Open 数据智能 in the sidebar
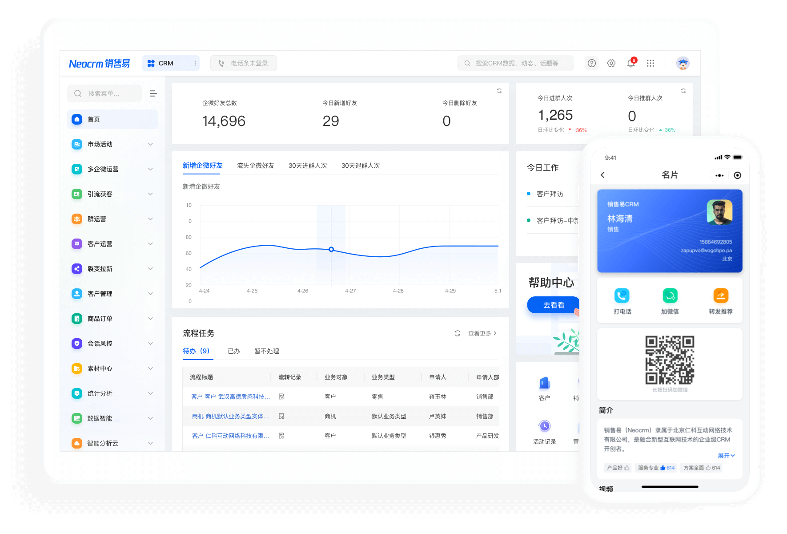 [x=112, y=418]
